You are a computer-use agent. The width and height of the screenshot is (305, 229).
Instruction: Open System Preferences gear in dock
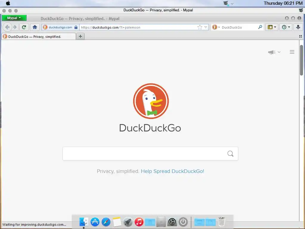coord(172,222)
